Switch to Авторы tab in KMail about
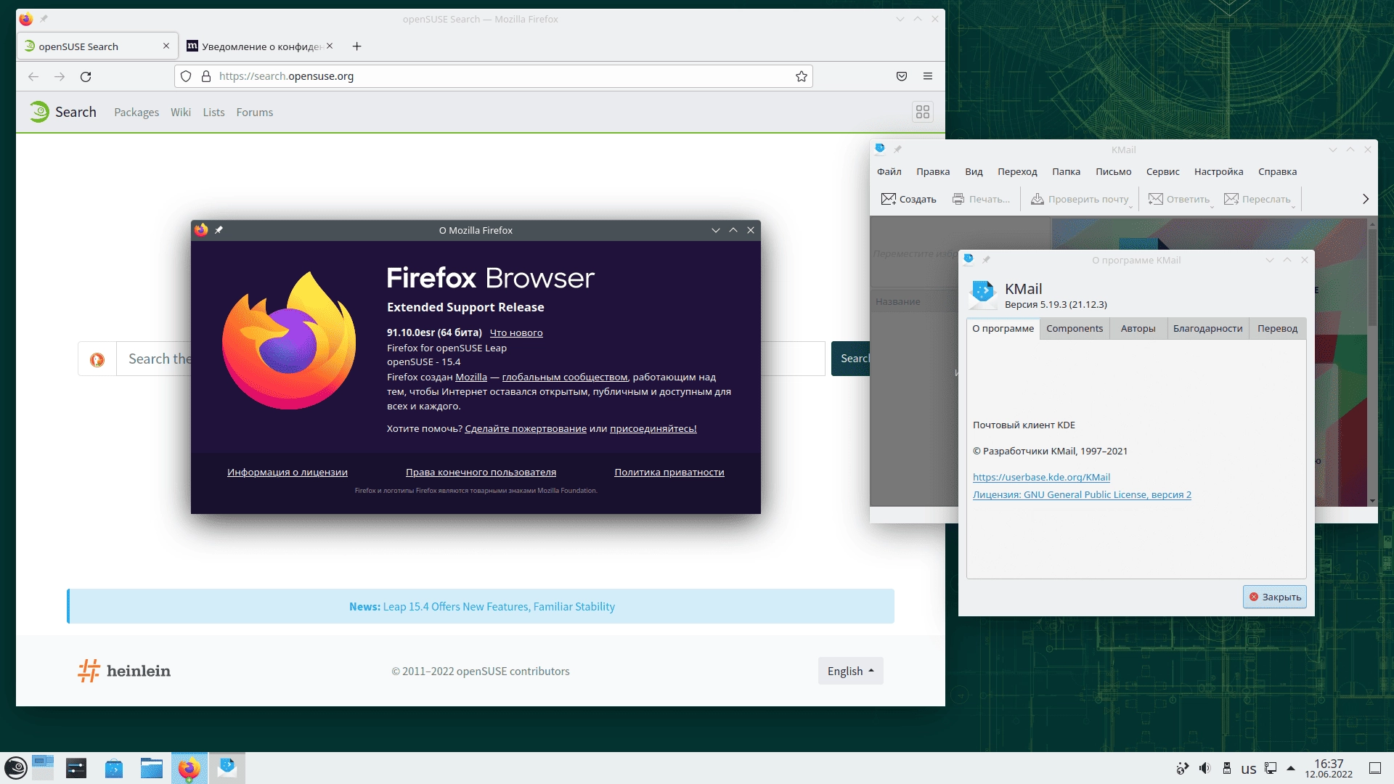The image size is (1394, 784). [1138, 329]
